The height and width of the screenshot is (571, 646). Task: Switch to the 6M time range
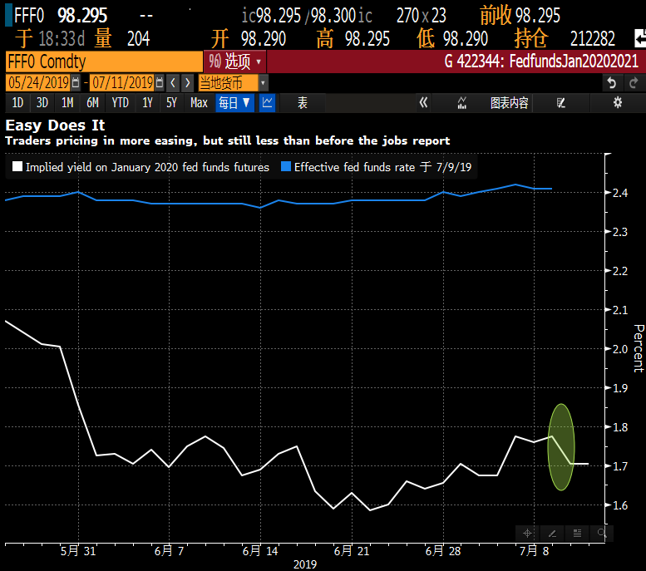[x=92, y=103]
